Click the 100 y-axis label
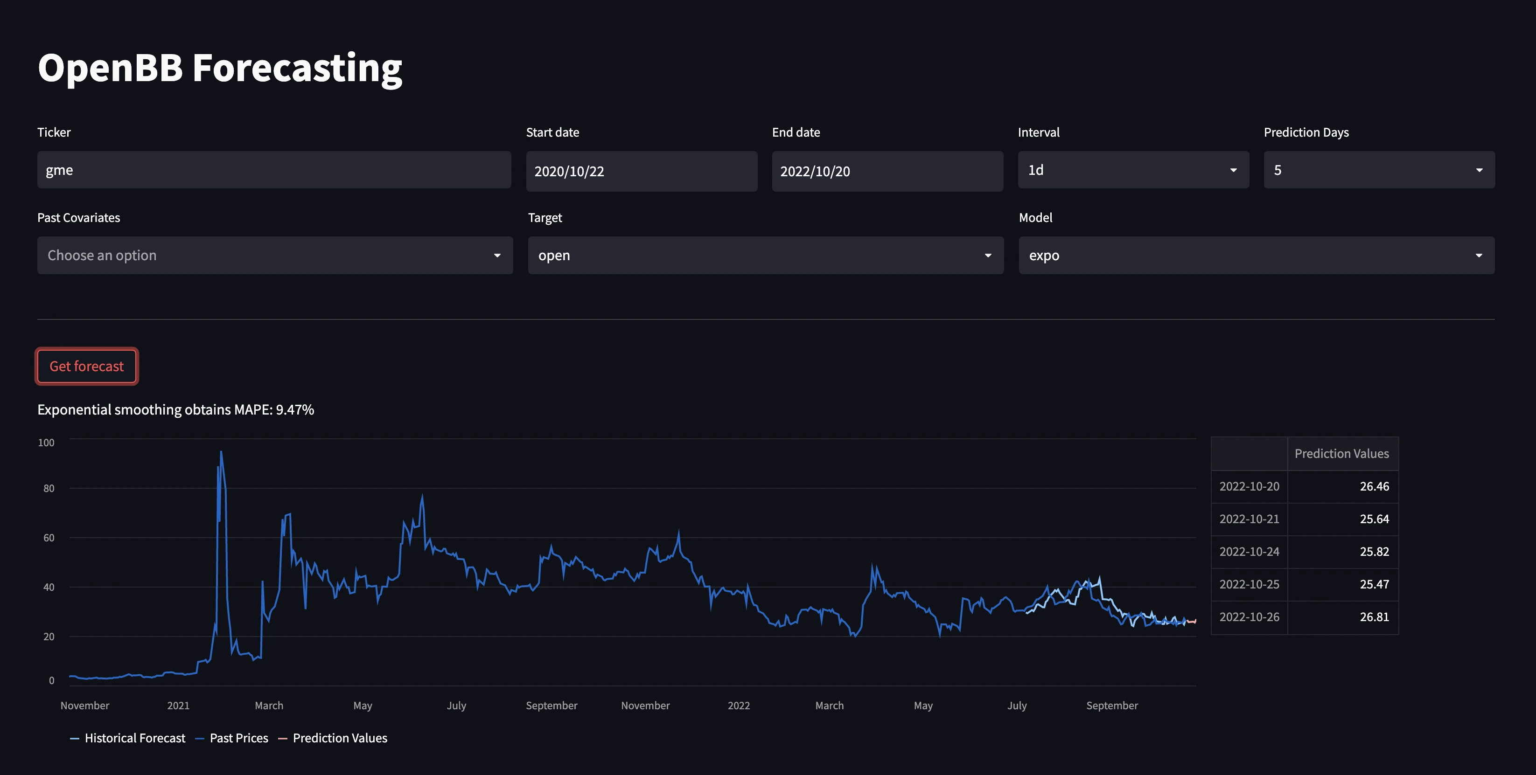Screen dimensions: 1536x775 click(46, 443)
